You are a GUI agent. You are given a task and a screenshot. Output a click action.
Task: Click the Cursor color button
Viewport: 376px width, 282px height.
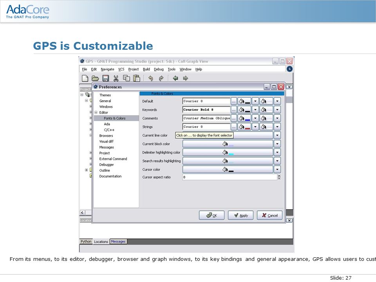click(x=228, y=170)
